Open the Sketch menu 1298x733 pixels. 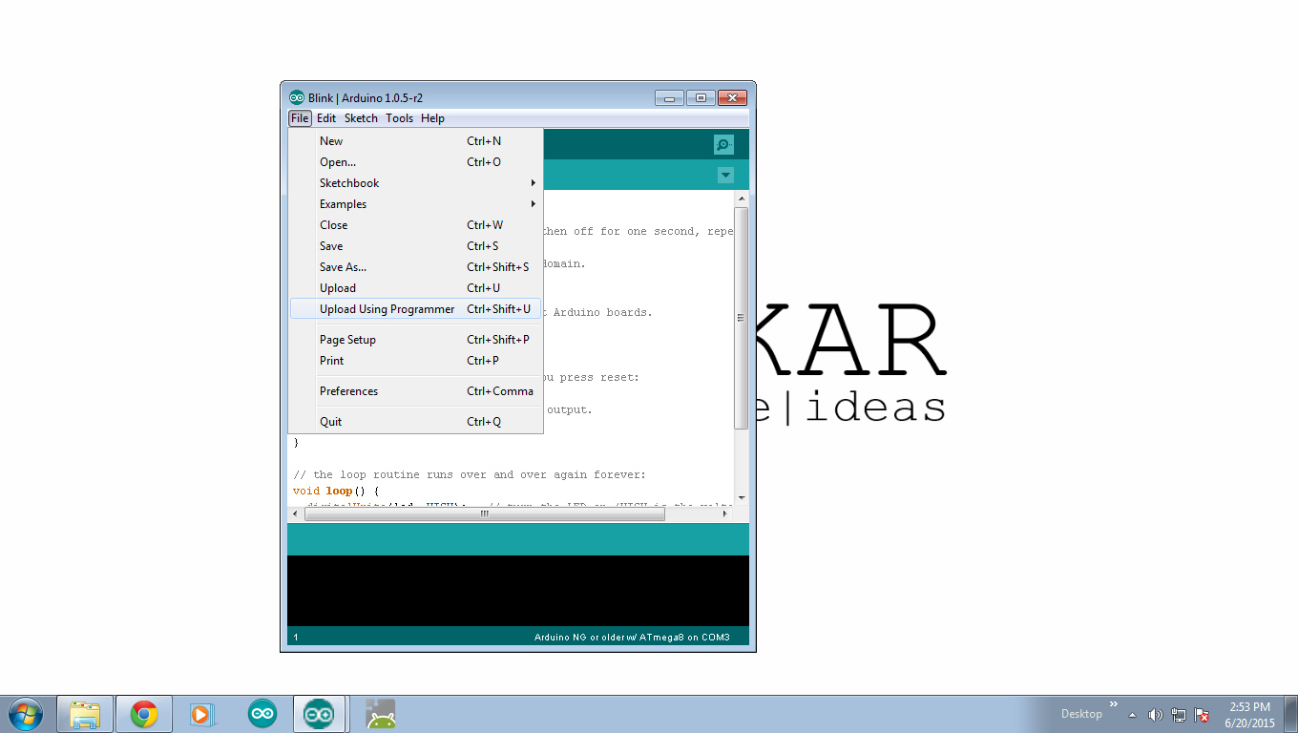point(361,117)
